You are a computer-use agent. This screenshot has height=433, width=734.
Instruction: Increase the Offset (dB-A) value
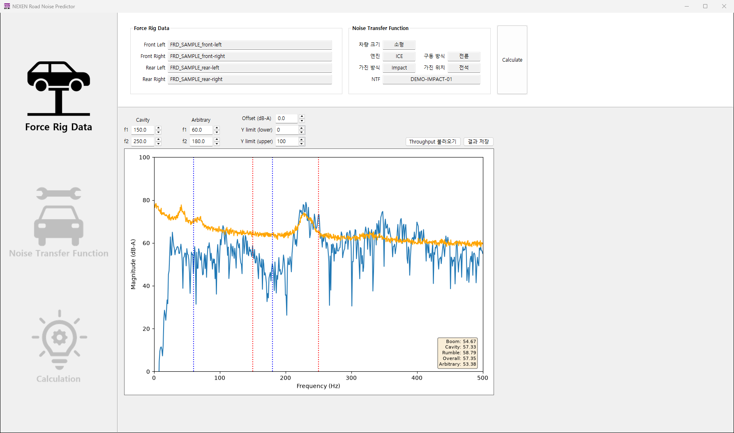(302, 116)
